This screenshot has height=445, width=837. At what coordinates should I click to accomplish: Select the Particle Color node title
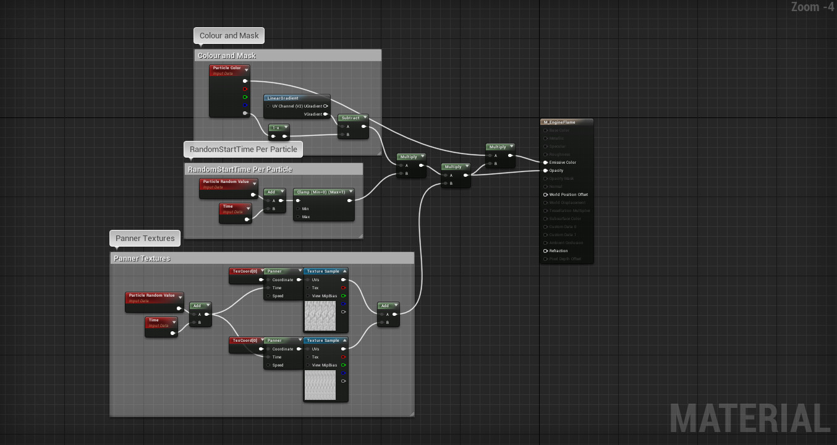click(x=227, y=68)
